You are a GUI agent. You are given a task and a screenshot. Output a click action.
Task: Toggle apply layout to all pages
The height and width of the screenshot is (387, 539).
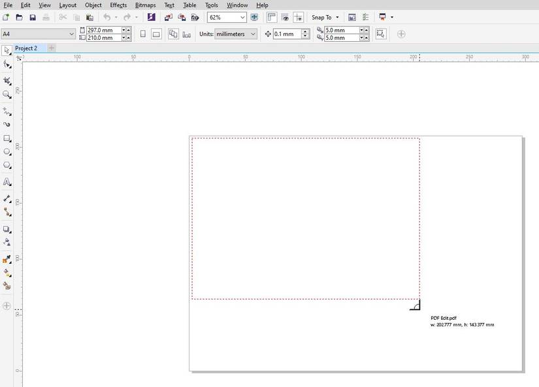[173, 34]
